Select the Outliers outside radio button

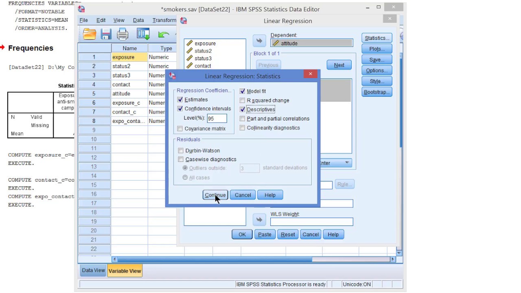click(185, 168)
